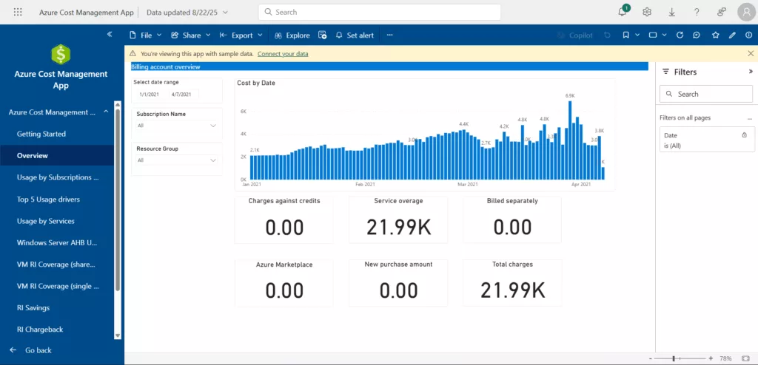Click the lock icon on Date filter
The width and height of the screenshot is (758, 365).
745,135
